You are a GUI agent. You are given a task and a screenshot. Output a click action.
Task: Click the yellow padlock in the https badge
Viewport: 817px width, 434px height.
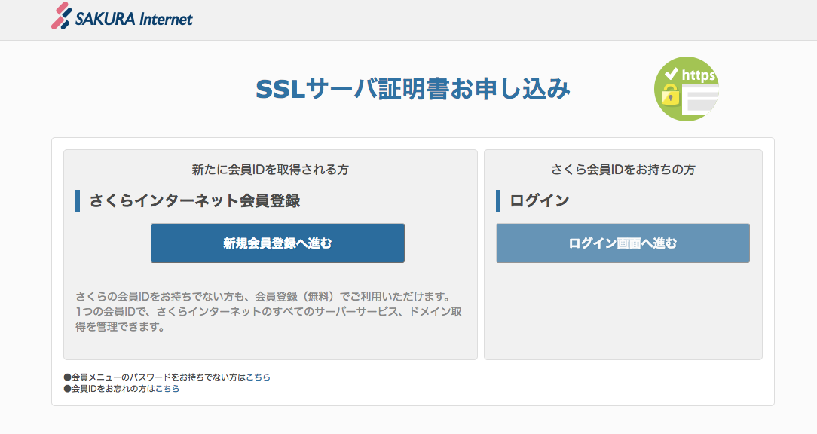coord(669,95)
